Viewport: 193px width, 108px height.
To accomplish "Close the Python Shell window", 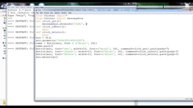I will click(133, 4).
